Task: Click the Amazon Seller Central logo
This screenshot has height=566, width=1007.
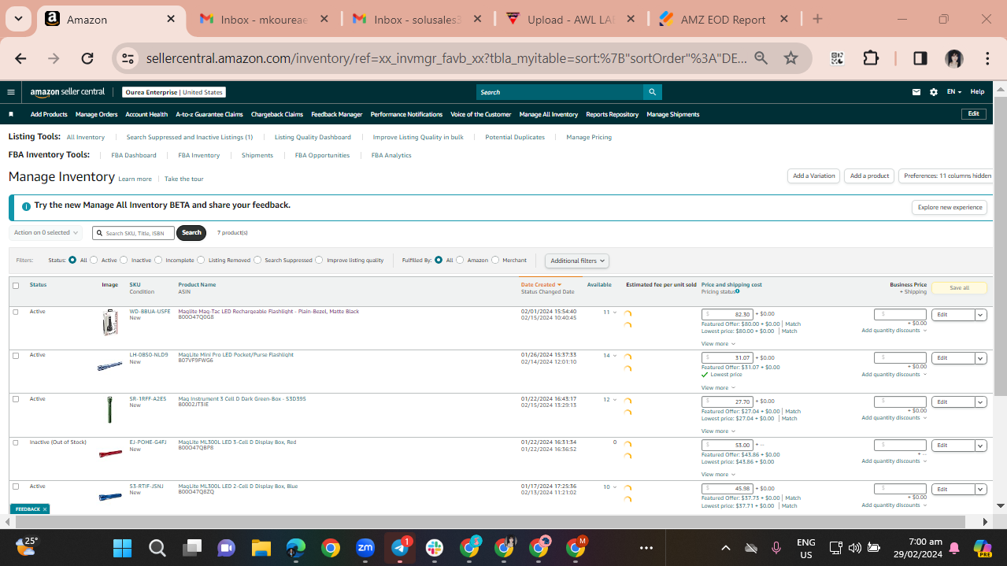Action: click(68, 92)
